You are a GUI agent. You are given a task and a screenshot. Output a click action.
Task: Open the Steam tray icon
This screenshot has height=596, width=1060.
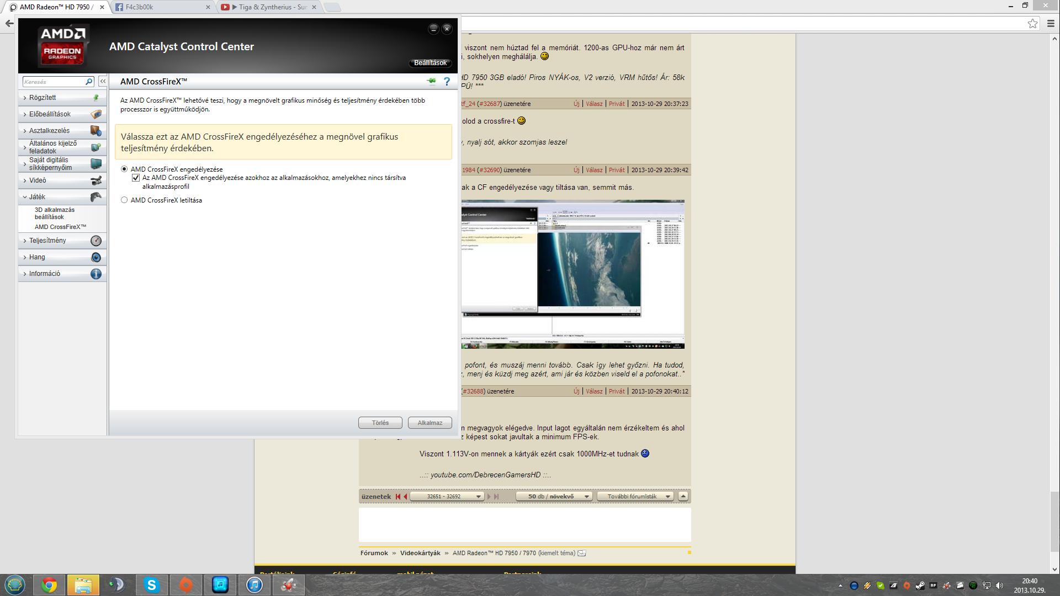(920, 586)
